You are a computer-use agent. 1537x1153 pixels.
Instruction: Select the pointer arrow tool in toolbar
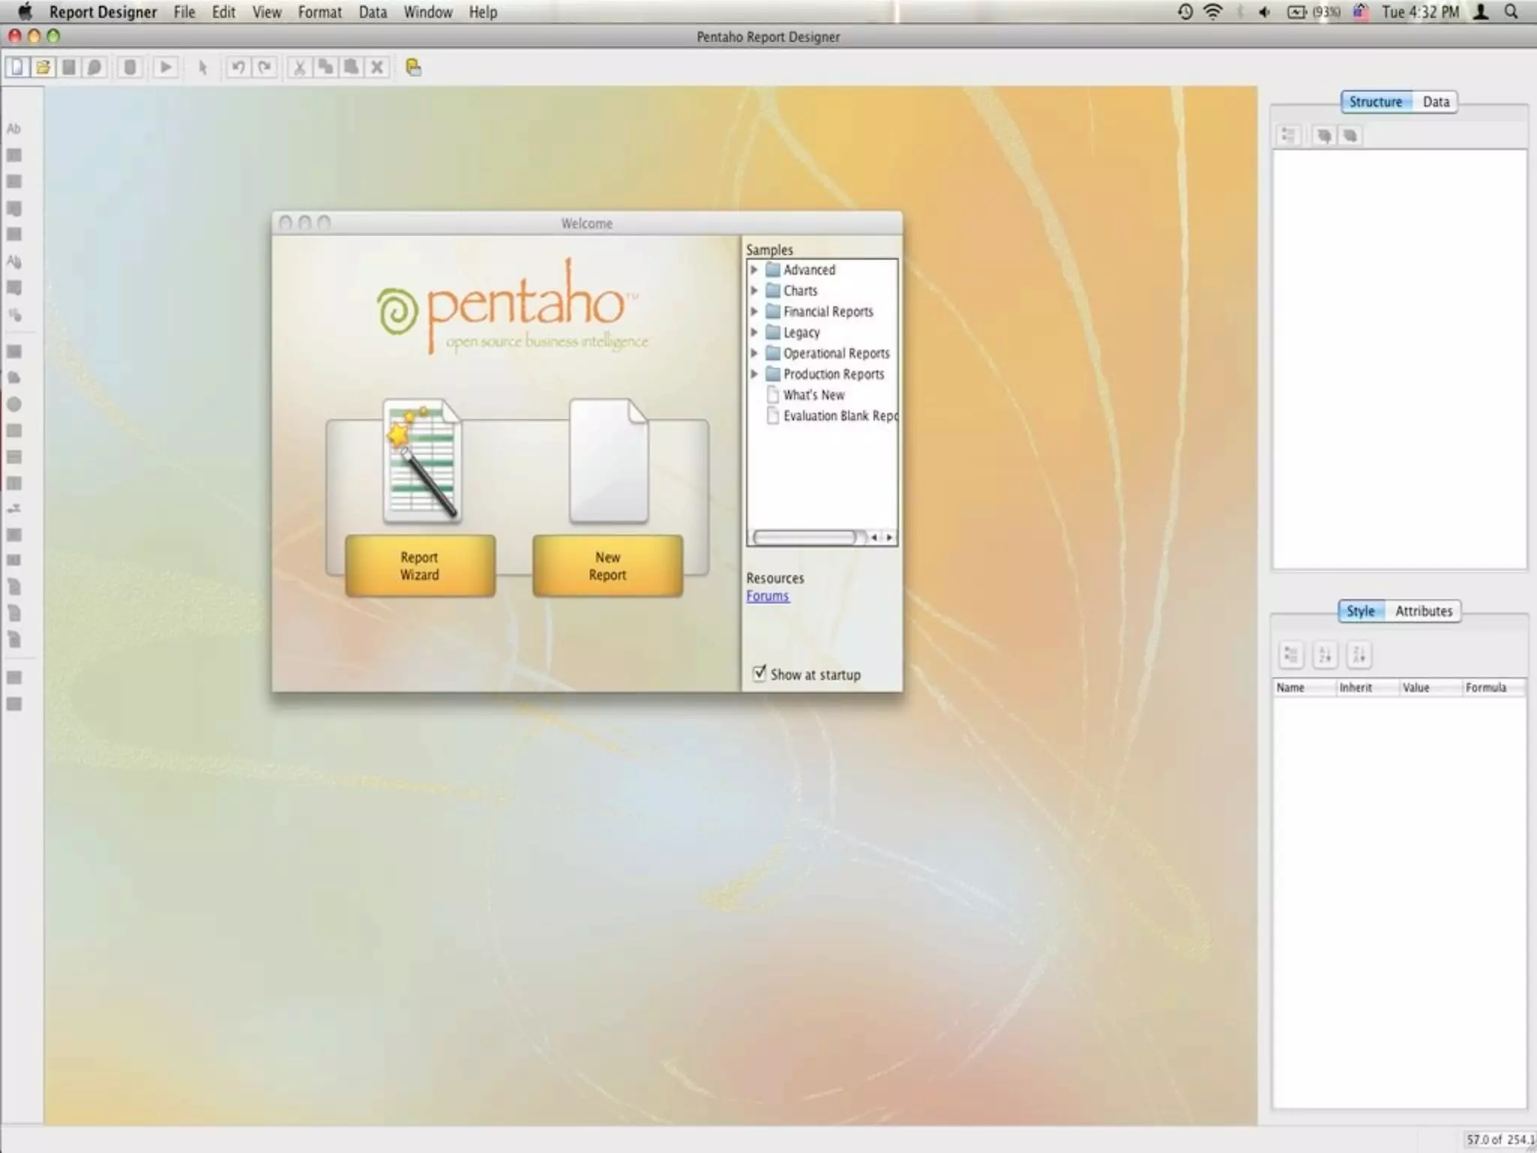coord(202,68)
